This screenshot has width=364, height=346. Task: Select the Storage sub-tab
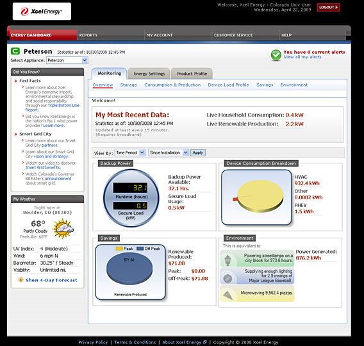pos(128,85)
